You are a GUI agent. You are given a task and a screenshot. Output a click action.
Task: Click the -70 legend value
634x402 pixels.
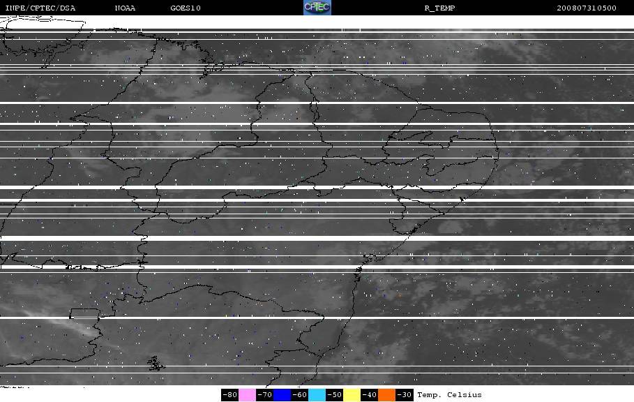coord(264,395)
